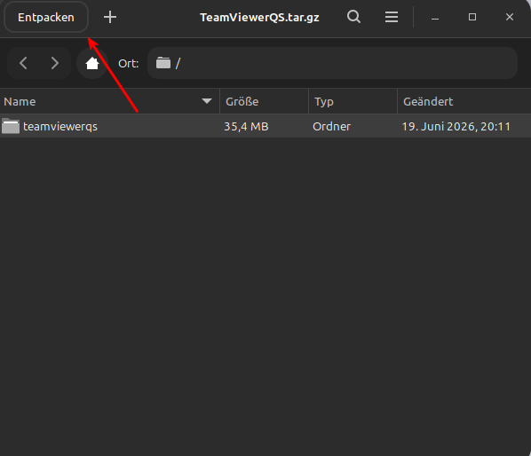Click the Entpacken extract button

[x=46, y=17]
